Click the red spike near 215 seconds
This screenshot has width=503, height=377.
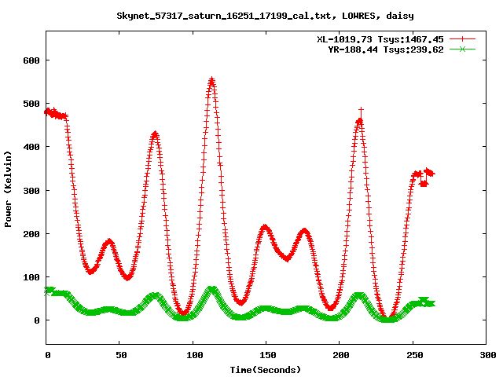[x=362, y=111]
